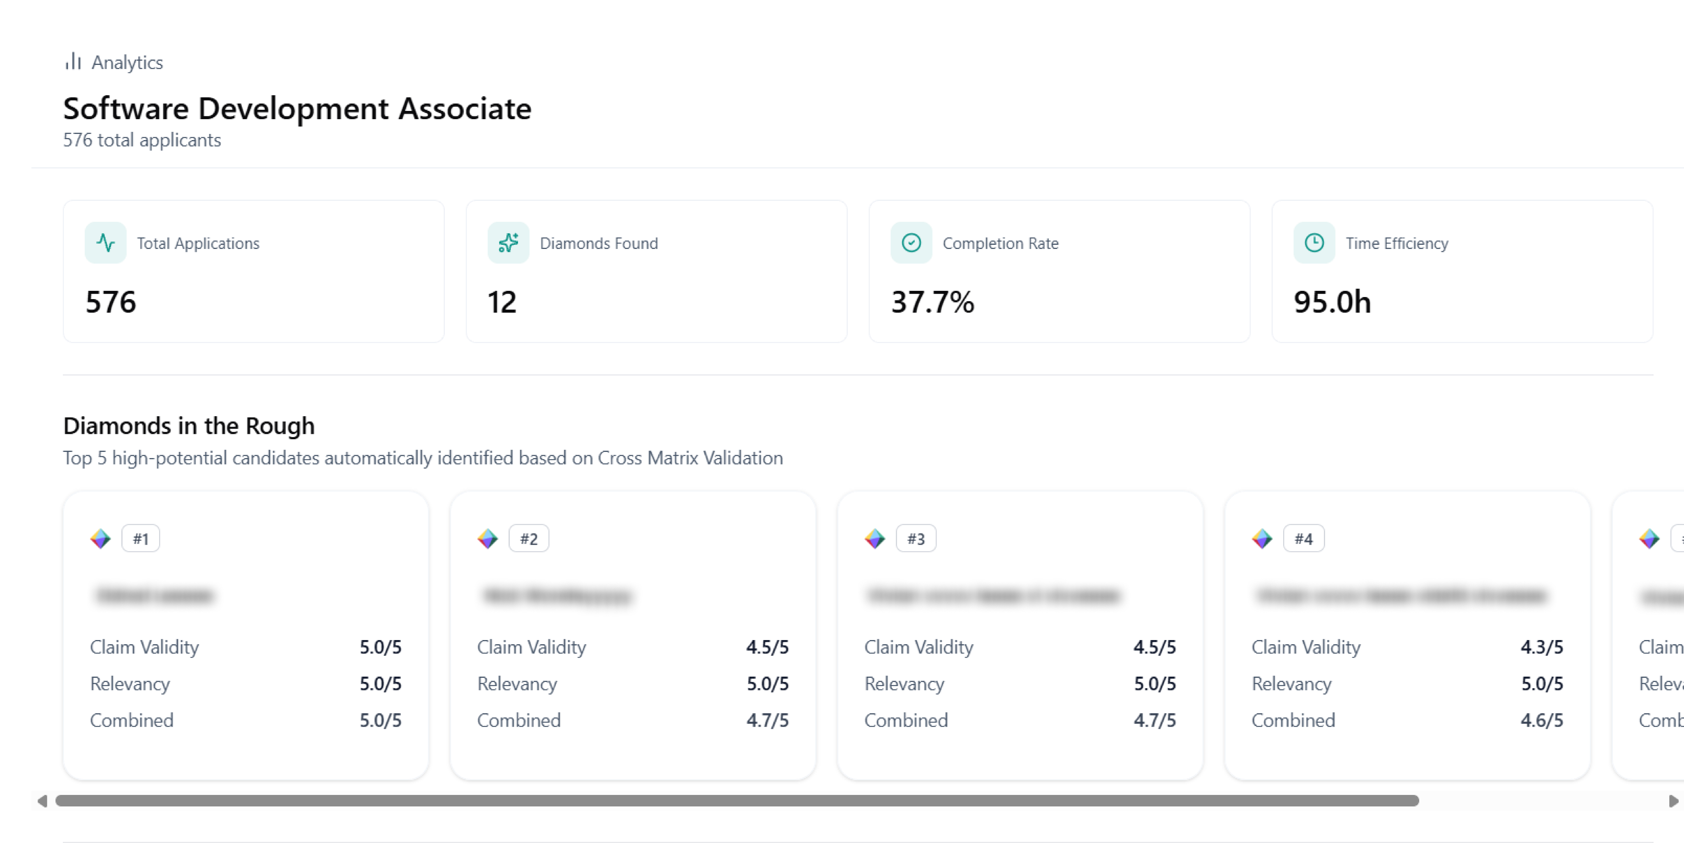Click the Total Applications pulse icon
Screen dimensions: 1684x843
(105, 243)
